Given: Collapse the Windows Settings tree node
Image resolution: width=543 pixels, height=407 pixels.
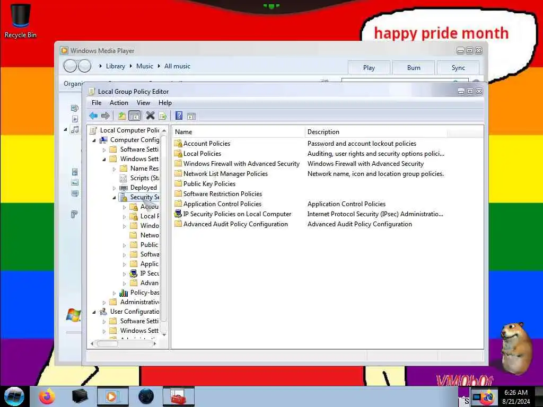Looking at the screenshot, I should (104, 160).
